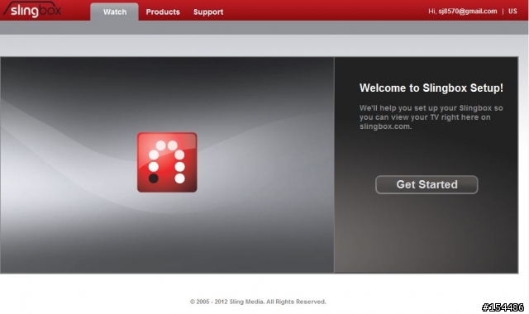Click the sj8570@gmail.com account link
Image resolution: width=529 pixels, height=314 pixels.
point(468,11)
